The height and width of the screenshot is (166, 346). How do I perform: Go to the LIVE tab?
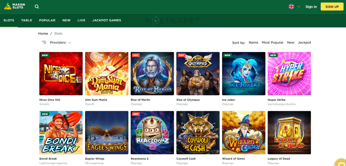pyautogui.click(x=81, y=20)
